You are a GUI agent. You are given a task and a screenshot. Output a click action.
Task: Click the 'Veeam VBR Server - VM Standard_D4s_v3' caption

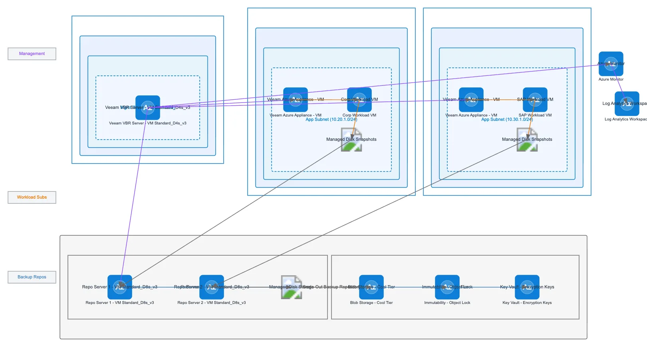tap(148, 123)
